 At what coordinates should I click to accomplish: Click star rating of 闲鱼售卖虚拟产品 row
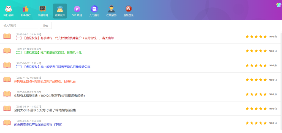pos(256,123)
